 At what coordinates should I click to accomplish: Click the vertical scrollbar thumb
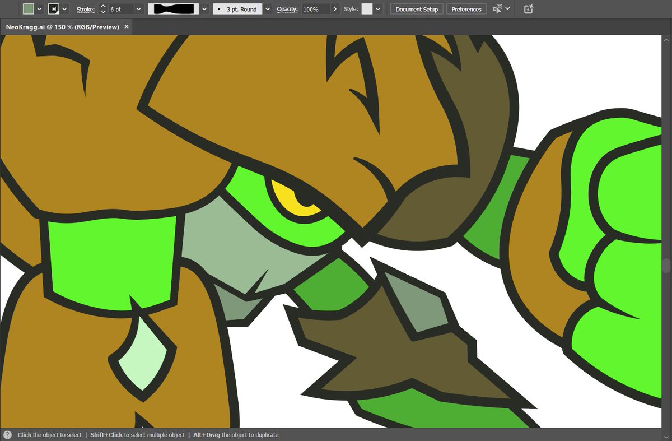666,266
